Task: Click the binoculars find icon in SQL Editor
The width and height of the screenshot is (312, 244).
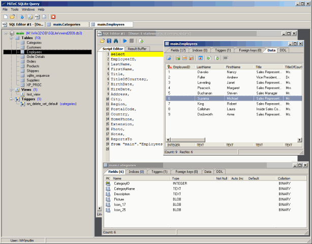Action: click(116, 41)
